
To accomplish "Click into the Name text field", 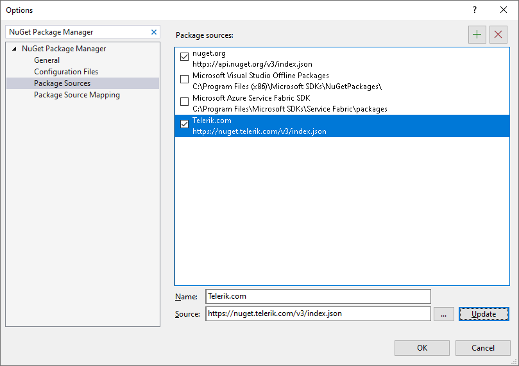I will click(x=318, y=296).
